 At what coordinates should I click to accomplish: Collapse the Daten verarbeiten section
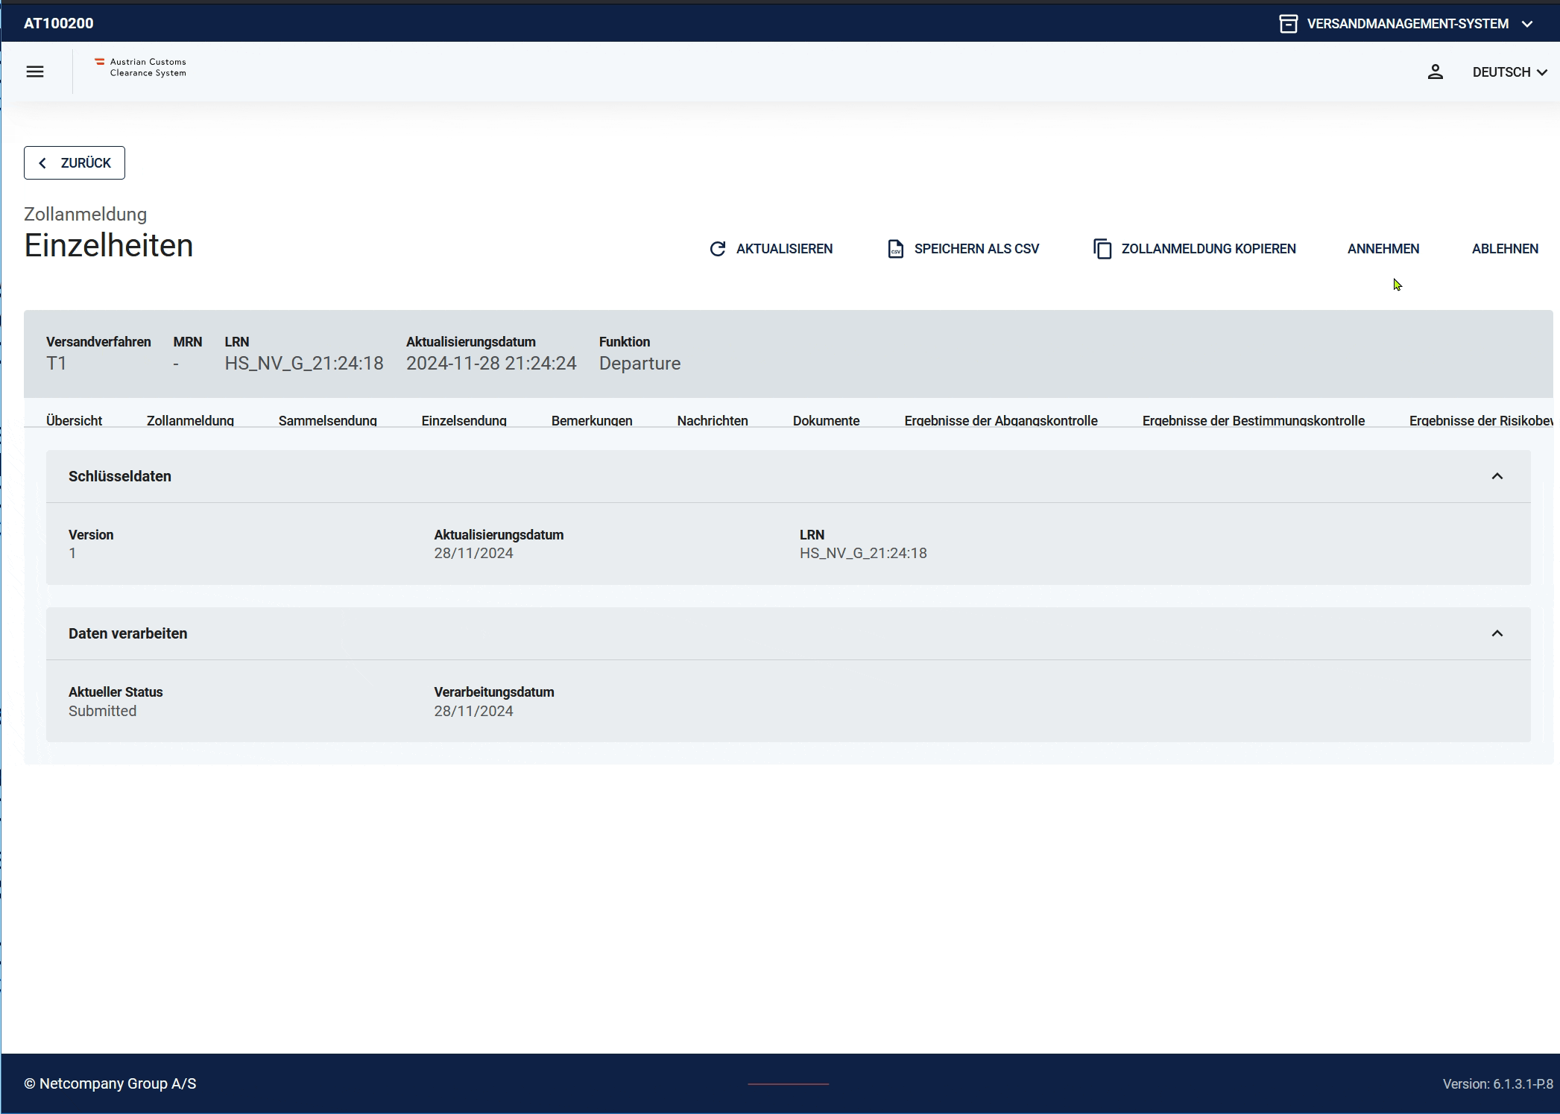coord(1497,633)
